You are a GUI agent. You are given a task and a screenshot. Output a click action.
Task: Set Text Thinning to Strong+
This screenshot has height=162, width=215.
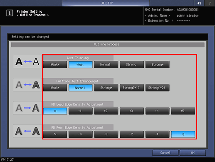(157, 65)
